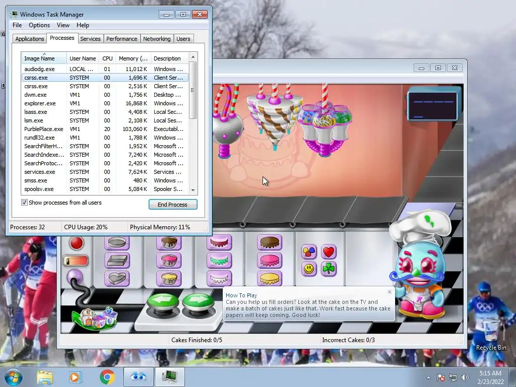Sort processes by CPU column

[x=107, y=58]
